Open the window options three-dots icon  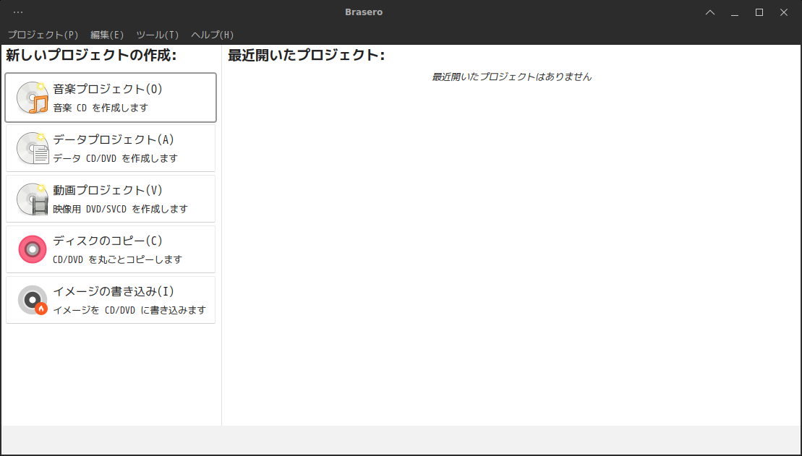(x=18, y=12)
